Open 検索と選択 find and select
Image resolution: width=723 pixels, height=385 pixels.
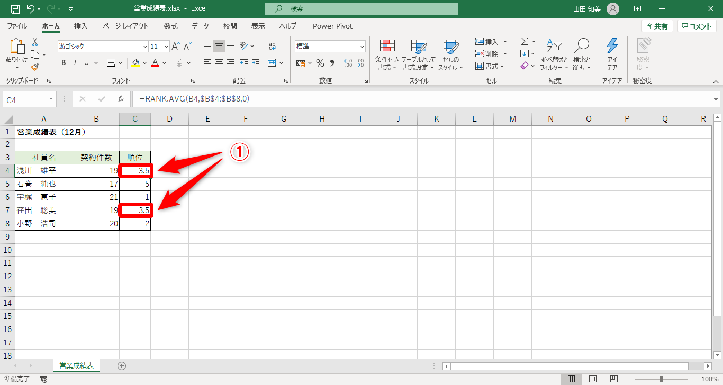pyautogui.click(x=581, y=54)
